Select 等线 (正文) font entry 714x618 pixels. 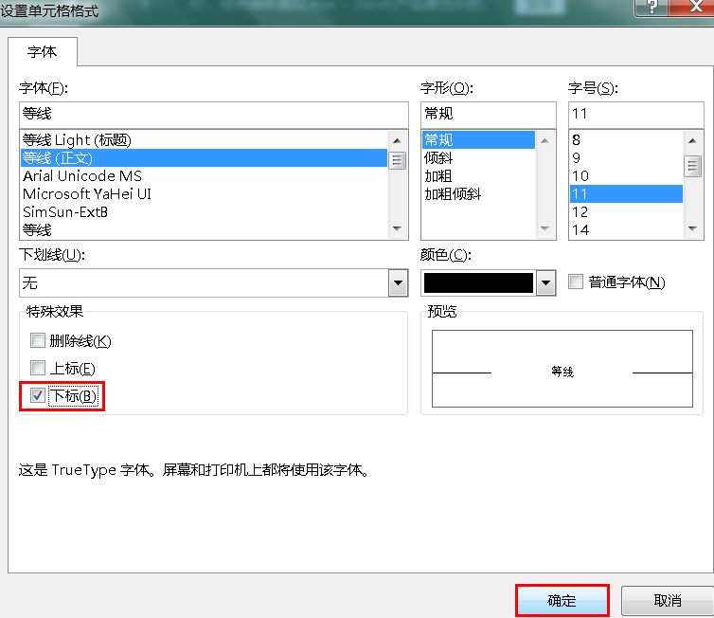[204, 157]
